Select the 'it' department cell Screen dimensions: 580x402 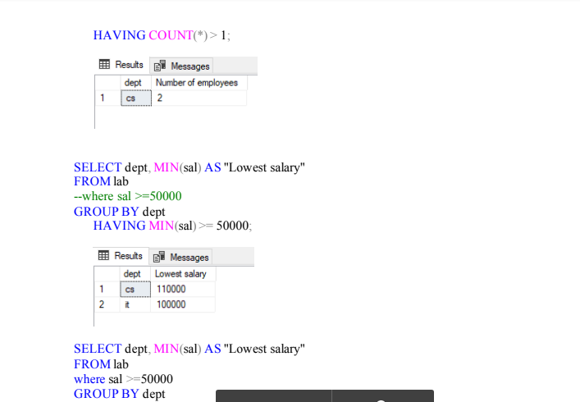tap(135, 304)
